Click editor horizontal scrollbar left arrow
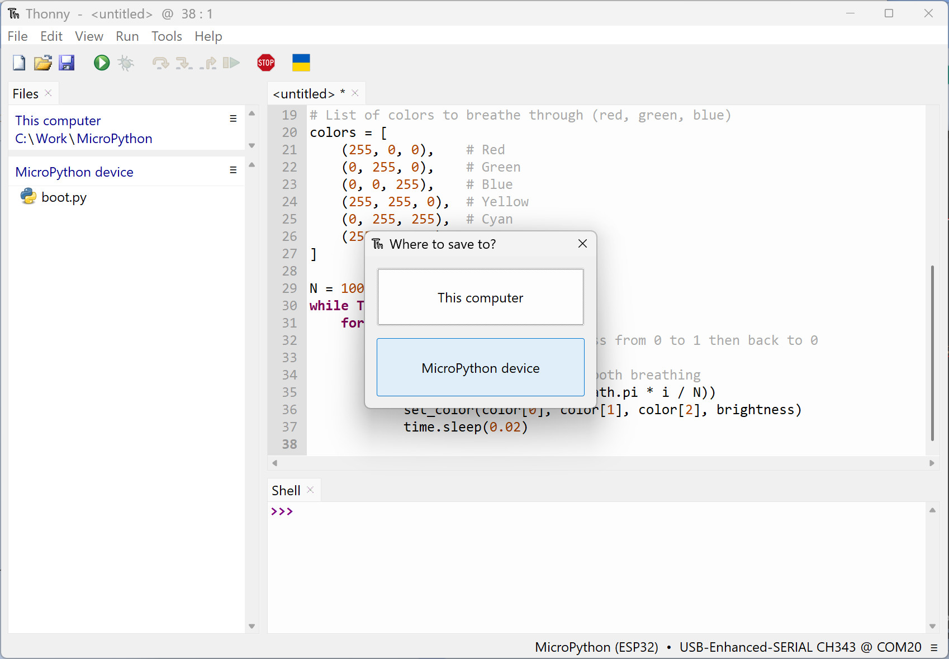949x659 pixels. click(274, 463)
